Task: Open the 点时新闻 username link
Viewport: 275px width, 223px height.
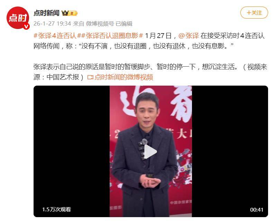Action: tap(46, 13)
